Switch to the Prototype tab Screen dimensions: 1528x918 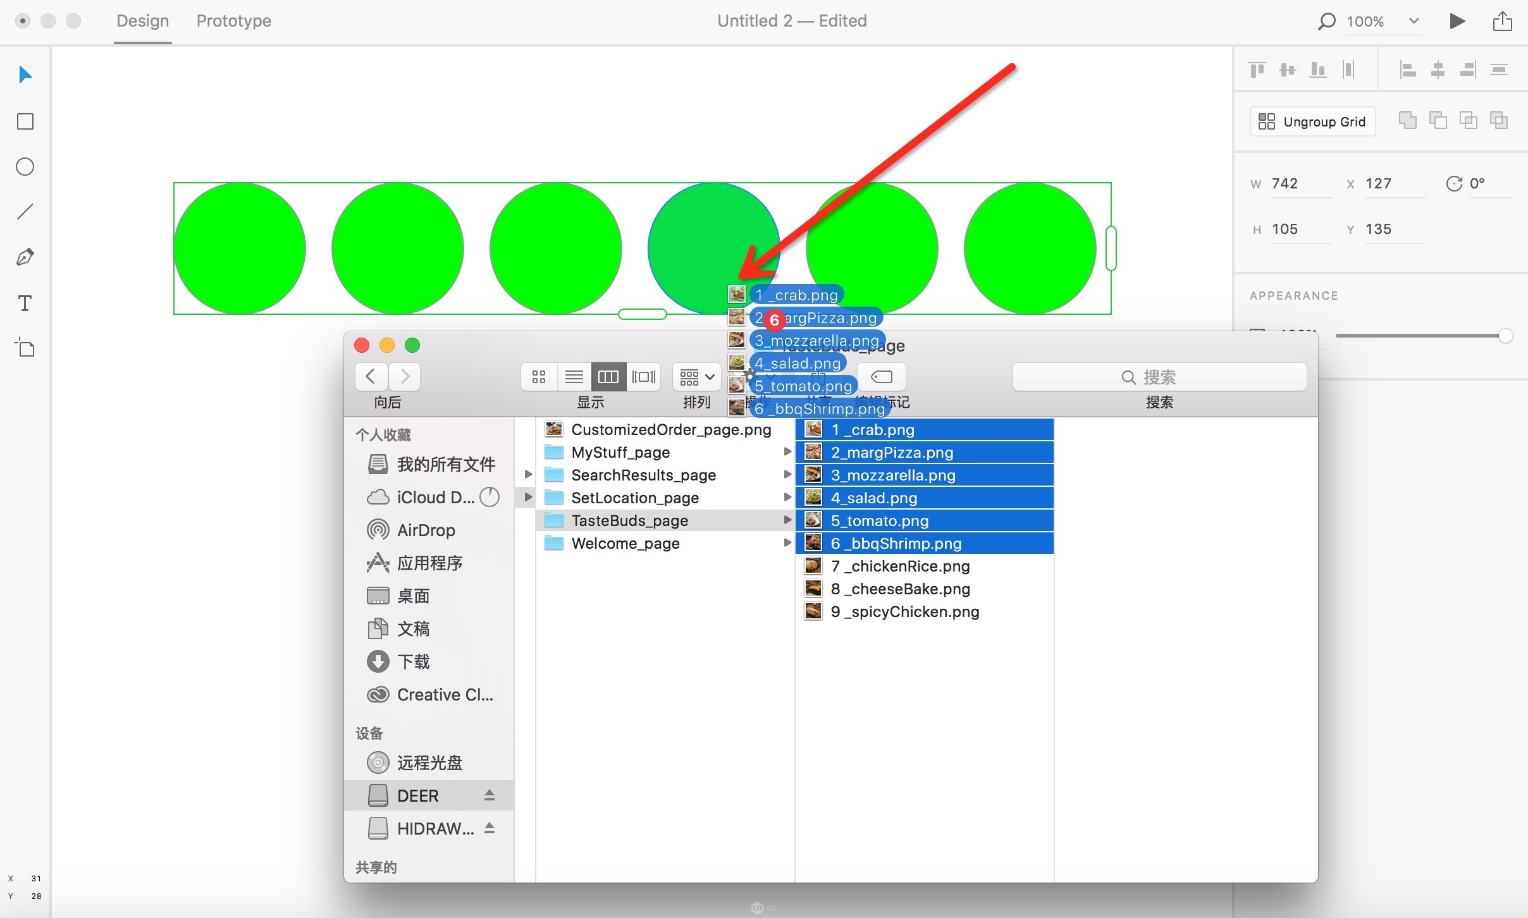coord(233,21)
